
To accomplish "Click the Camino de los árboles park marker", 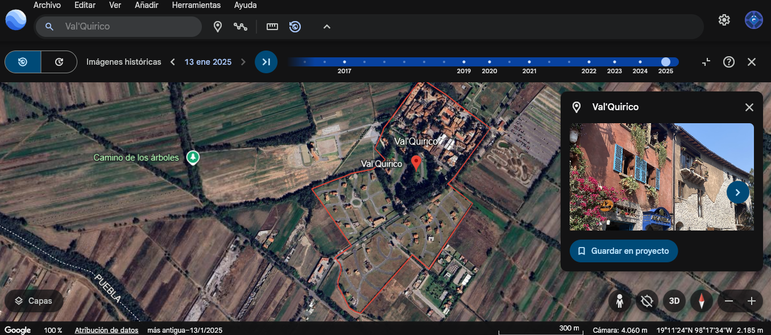I will click(193, 157).
